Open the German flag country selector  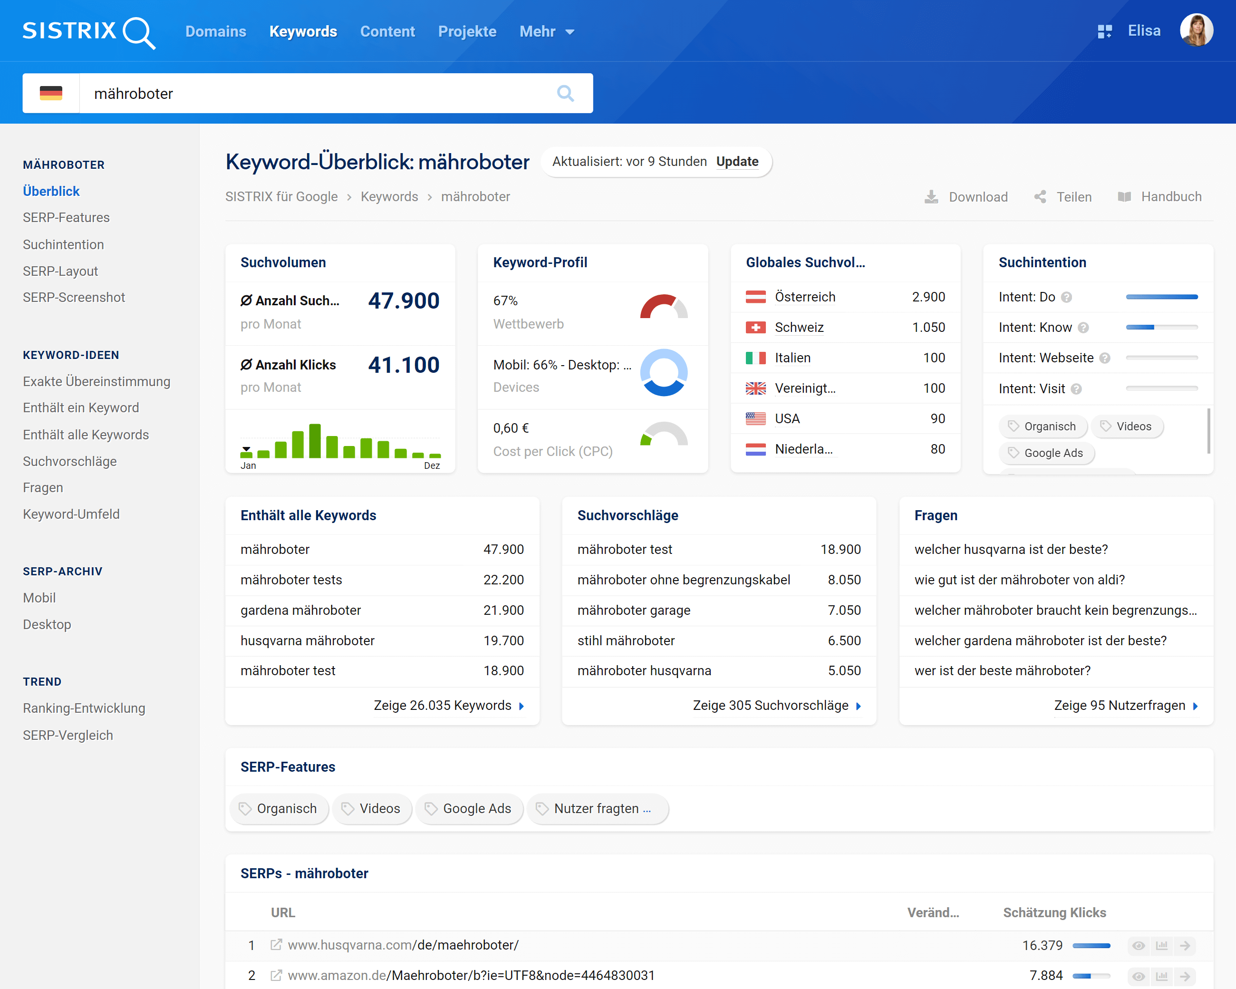click(x=51, y=94)
